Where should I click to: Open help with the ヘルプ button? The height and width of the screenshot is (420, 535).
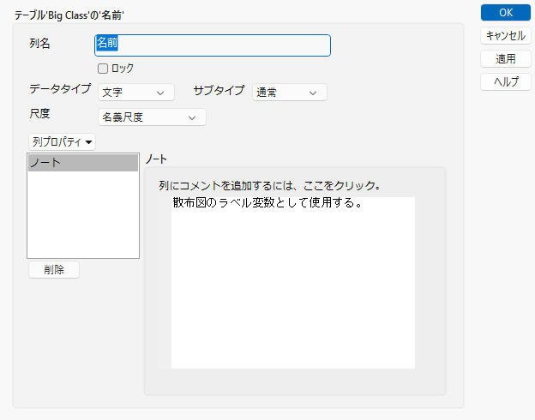tap(506, 82)
